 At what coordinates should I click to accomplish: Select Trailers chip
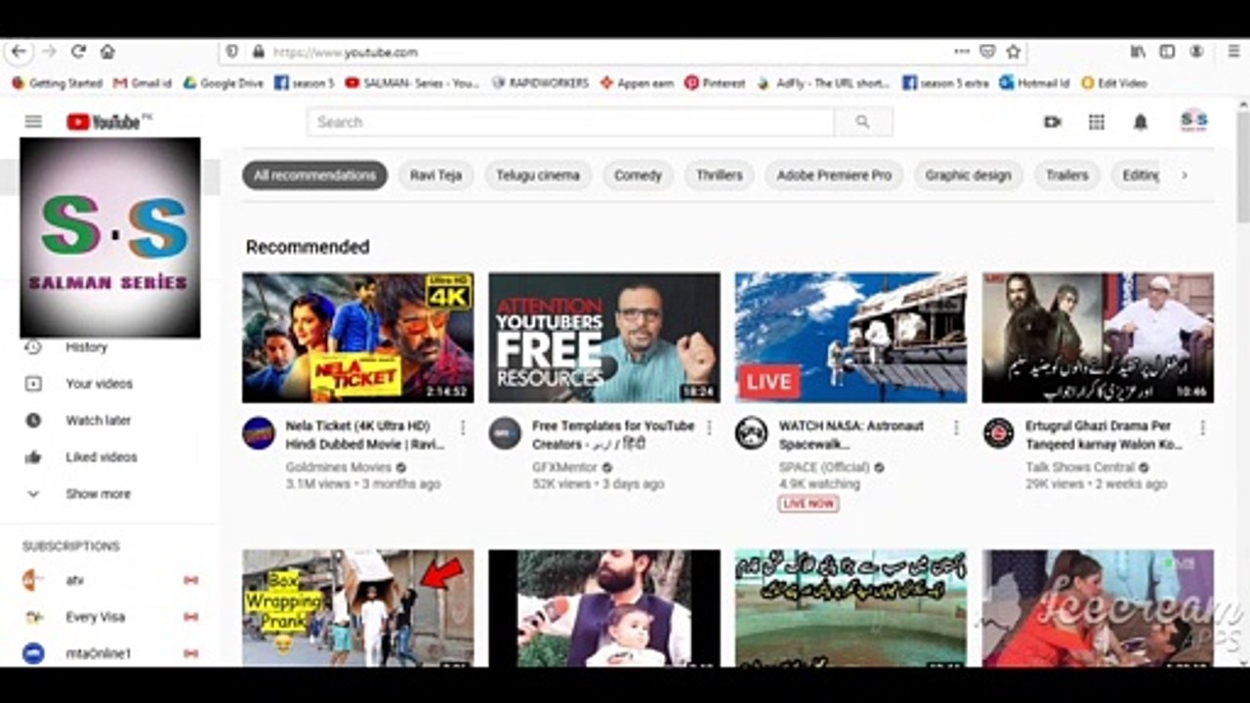tap(1066, 176)
